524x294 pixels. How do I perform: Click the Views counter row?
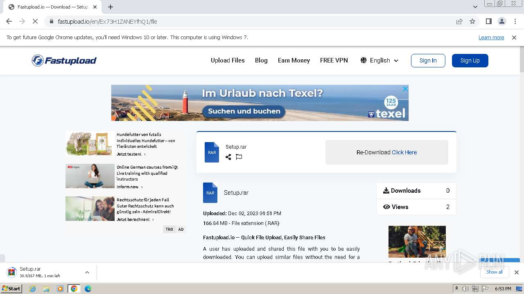point(416,207)
